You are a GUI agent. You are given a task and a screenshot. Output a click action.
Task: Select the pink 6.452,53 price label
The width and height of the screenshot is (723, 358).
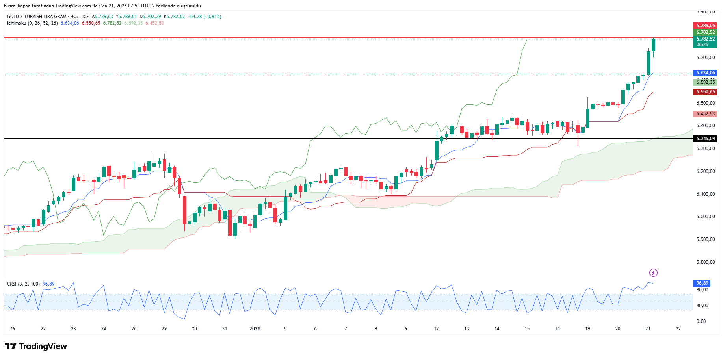705,114
